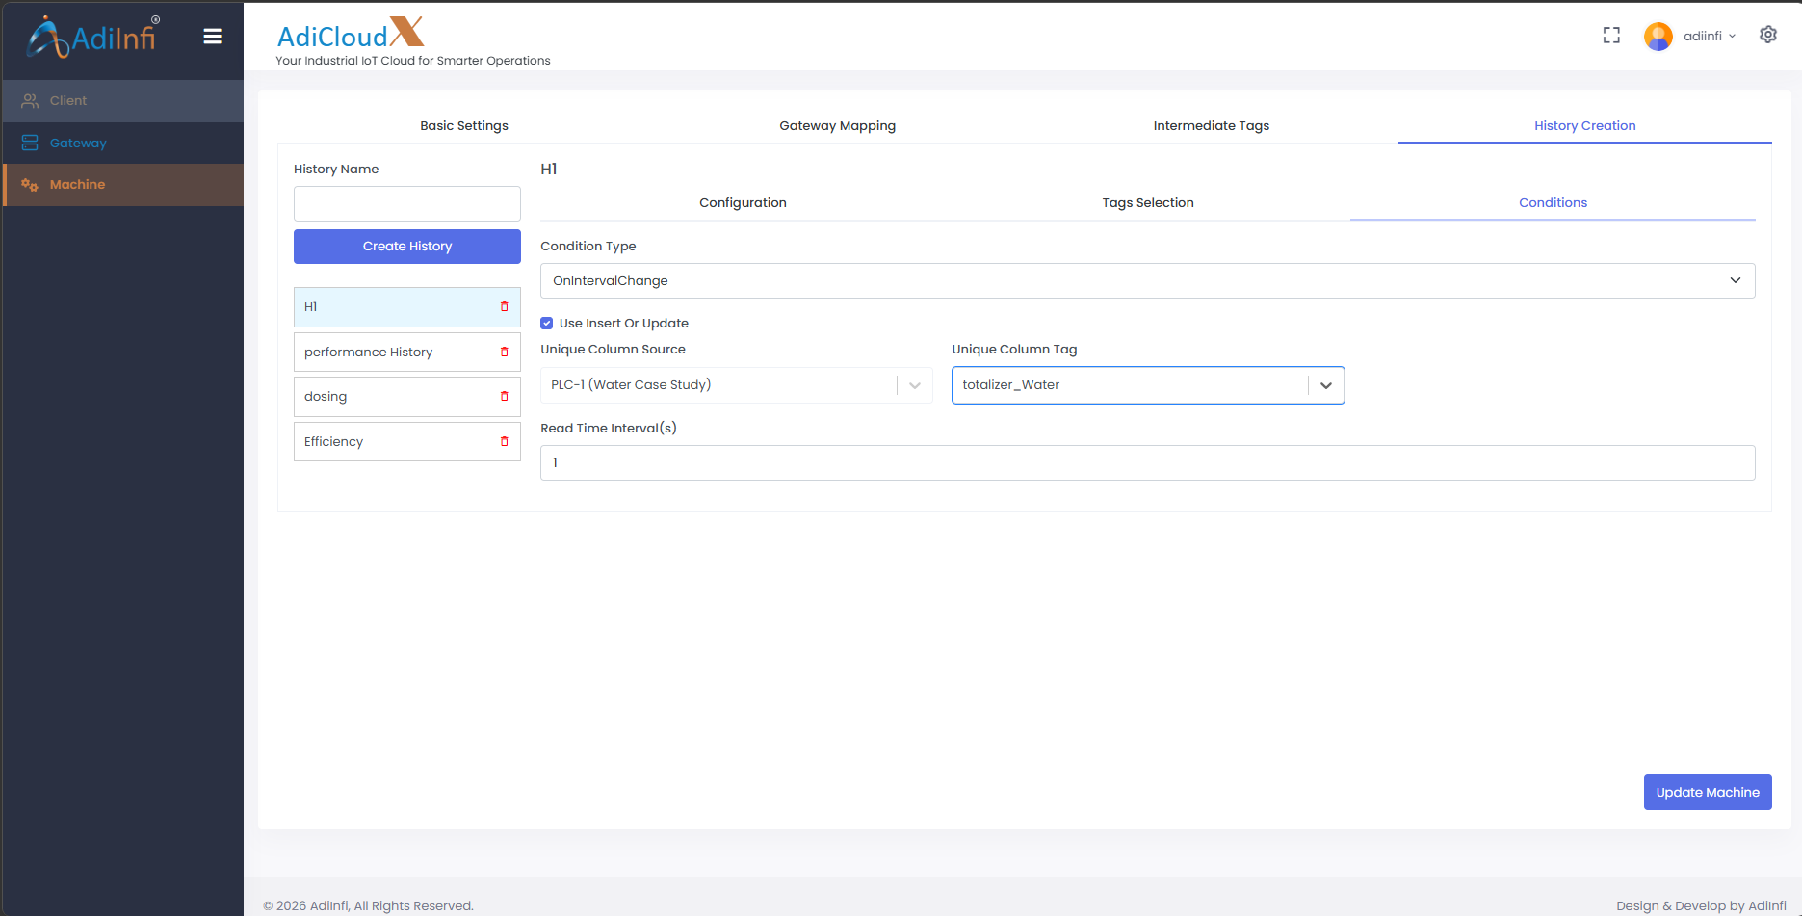1802x916 pixels.
Task: Open Gateway in the sidebar
Action: click(x=78, y=144)
